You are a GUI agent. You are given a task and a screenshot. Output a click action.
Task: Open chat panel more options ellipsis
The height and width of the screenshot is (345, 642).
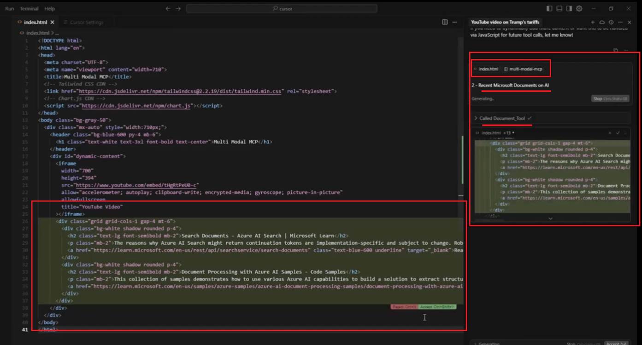[x=620, y=22]
